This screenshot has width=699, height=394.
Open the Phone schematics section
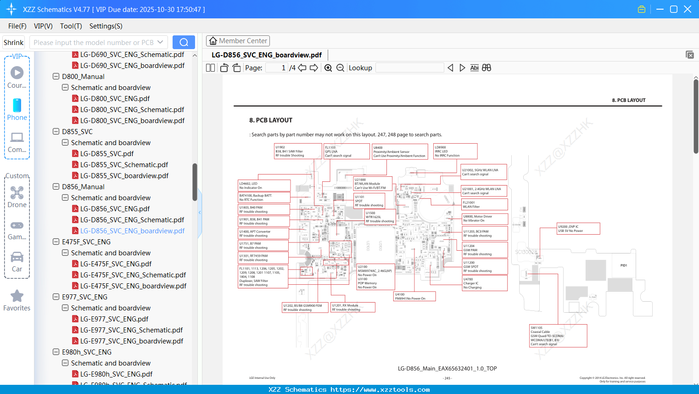click(x=17, y=110)
